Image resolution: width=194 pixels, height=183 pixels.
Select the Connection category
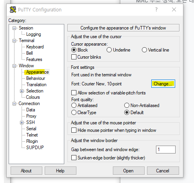click(29, 104)
